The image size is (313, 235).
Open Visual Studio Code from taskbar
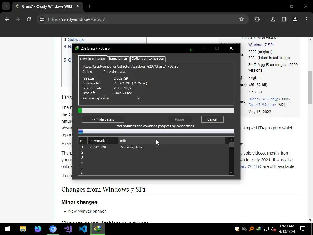click(83, 229)
